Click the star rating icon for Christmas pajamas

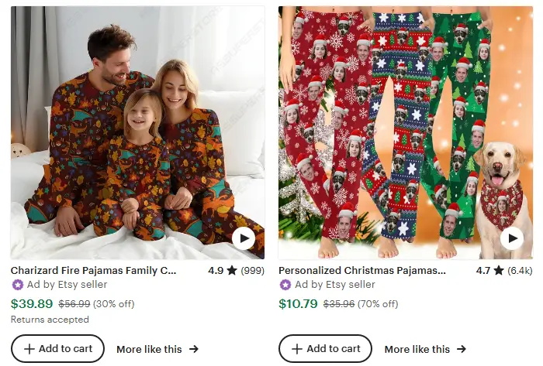tap(499, 271)
